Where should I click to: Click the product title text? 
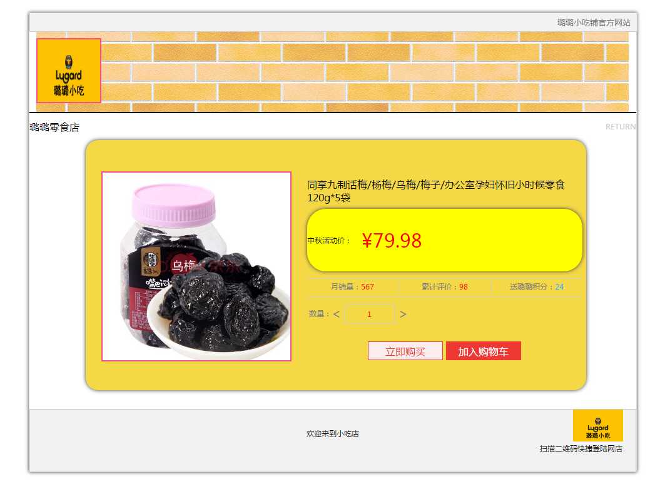point(436,191)
